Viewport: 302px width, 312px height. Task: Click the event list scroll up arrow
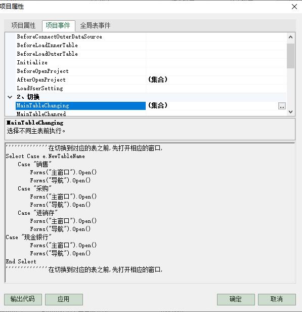coord(290,37)
